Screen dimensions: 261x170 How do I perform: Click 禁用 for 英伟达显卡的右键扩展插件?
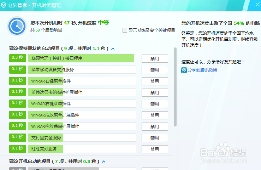(x=155, y=92)
